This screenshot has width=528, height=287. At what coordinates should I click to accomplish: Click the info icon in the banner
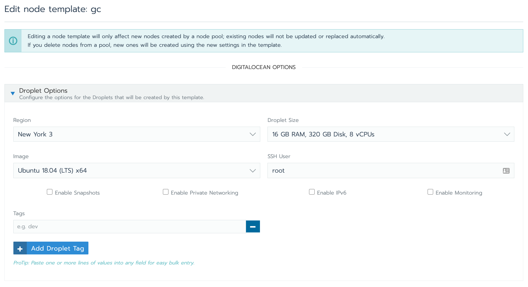click(13, 41)
